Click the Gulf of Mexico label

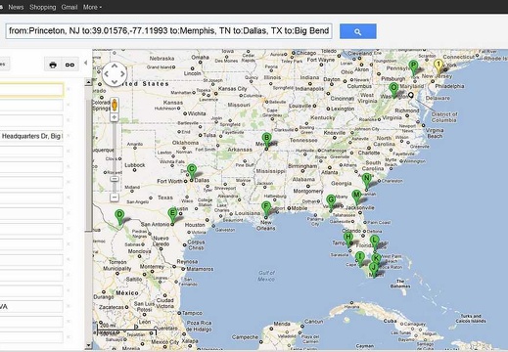coord(266,276)
